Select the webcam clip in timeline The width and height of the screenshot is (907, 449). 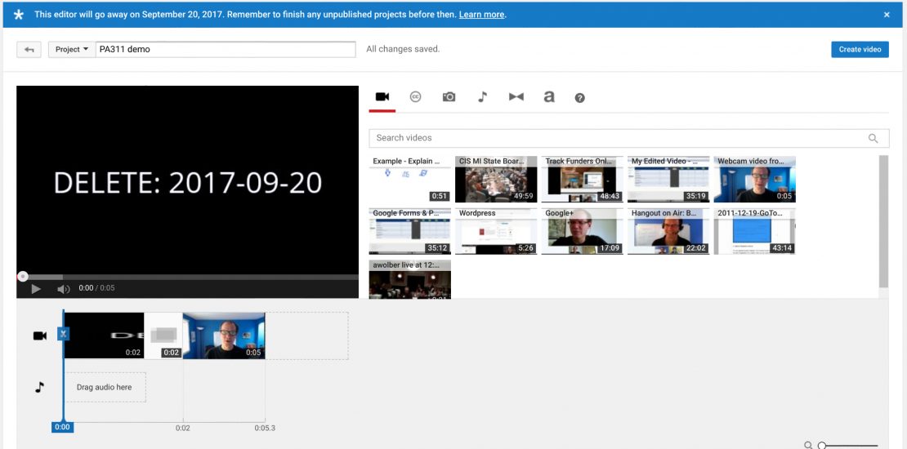point(223,336)
